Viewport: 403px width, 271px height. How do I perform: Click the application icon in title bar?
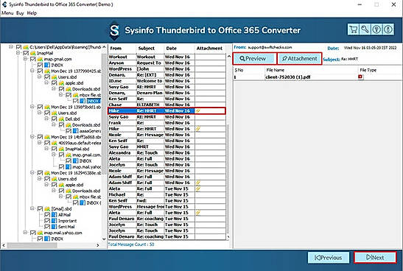click(4, 4)
